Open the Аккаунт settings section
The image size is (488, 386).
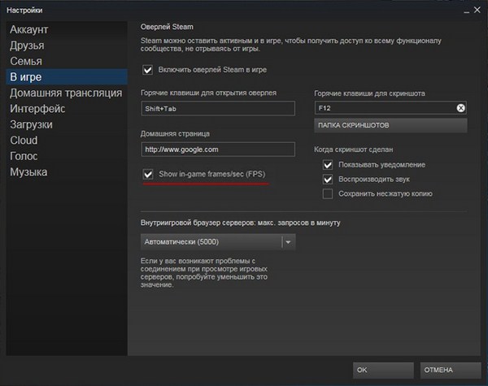click(x=67, y=29)
